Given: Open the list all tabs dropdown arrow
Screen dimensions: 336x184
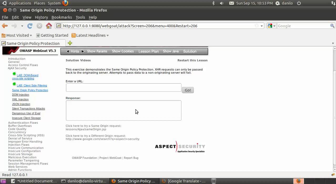Looking at the screenshot, I should coord(333,43).
